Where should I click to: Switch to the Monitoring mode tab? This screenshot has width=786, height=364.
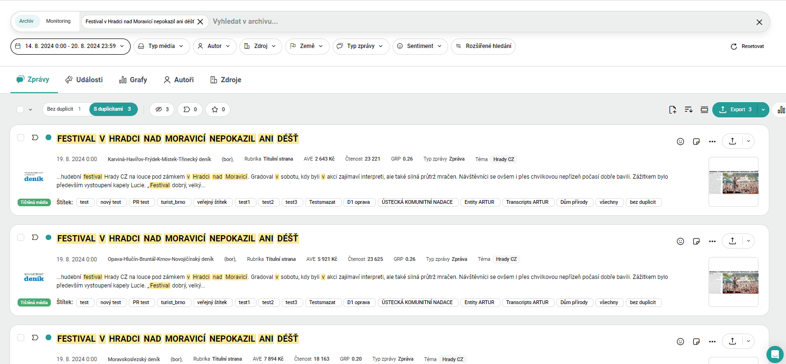tap(58, 21)
